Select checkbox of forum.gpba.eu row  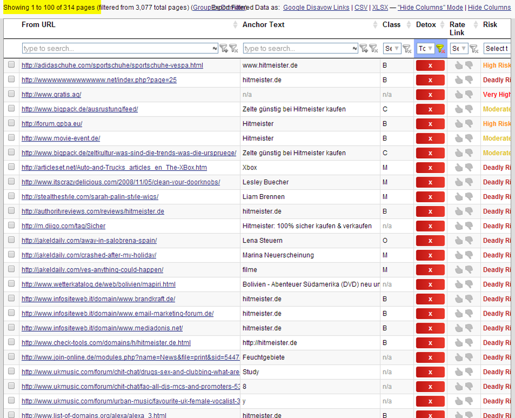coord(11,123)
